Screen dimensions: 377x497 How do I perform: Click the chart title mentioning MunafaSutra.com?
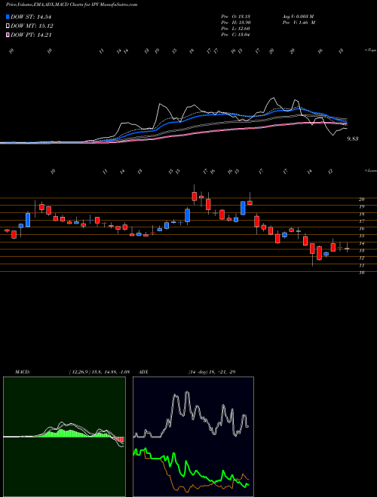(x=72, y=5)
